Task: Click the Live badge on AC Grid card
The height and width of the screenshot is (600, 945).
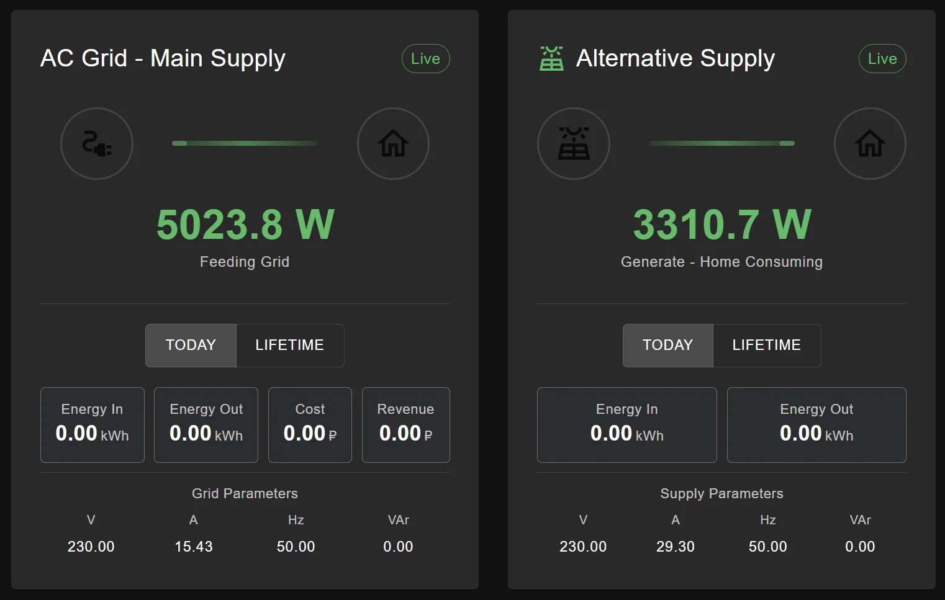Action: 425,59
